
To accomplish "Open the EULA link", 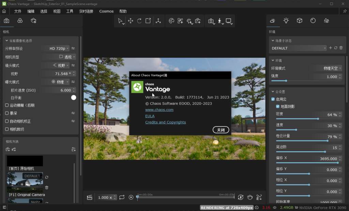I will tap(150, 116).
